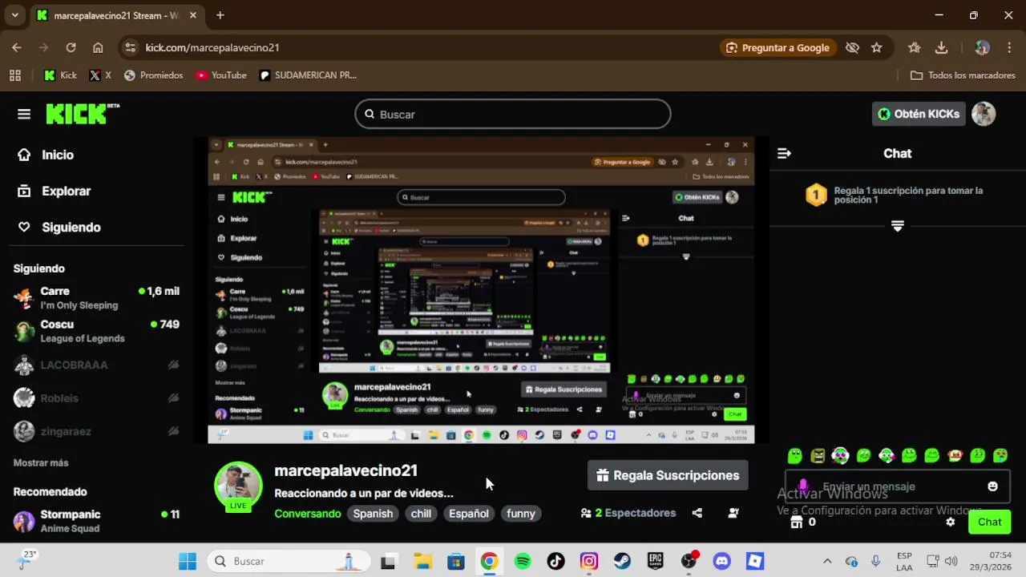The image size is (1026, 577).
Task: Click Preguntar a Google button
Action: (777, 47)
